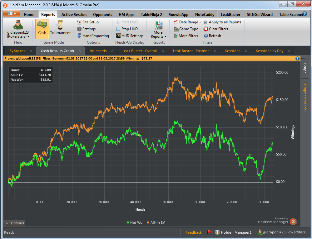Open Settings options
Image resolution: width=312 pixels, height=239 pixels.
[x=87, y=29]
